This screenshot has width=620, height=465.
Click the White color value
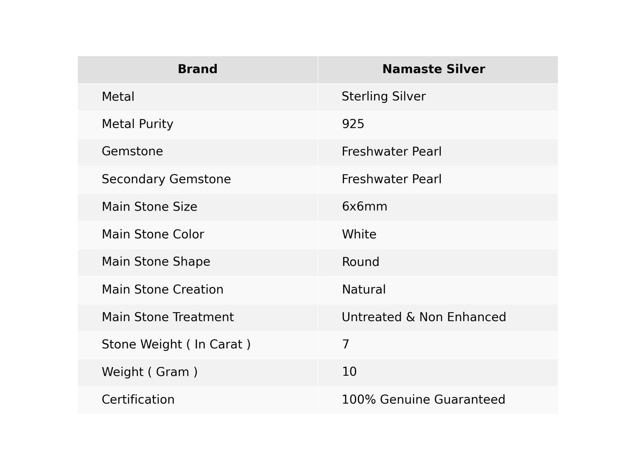[359, 235]
